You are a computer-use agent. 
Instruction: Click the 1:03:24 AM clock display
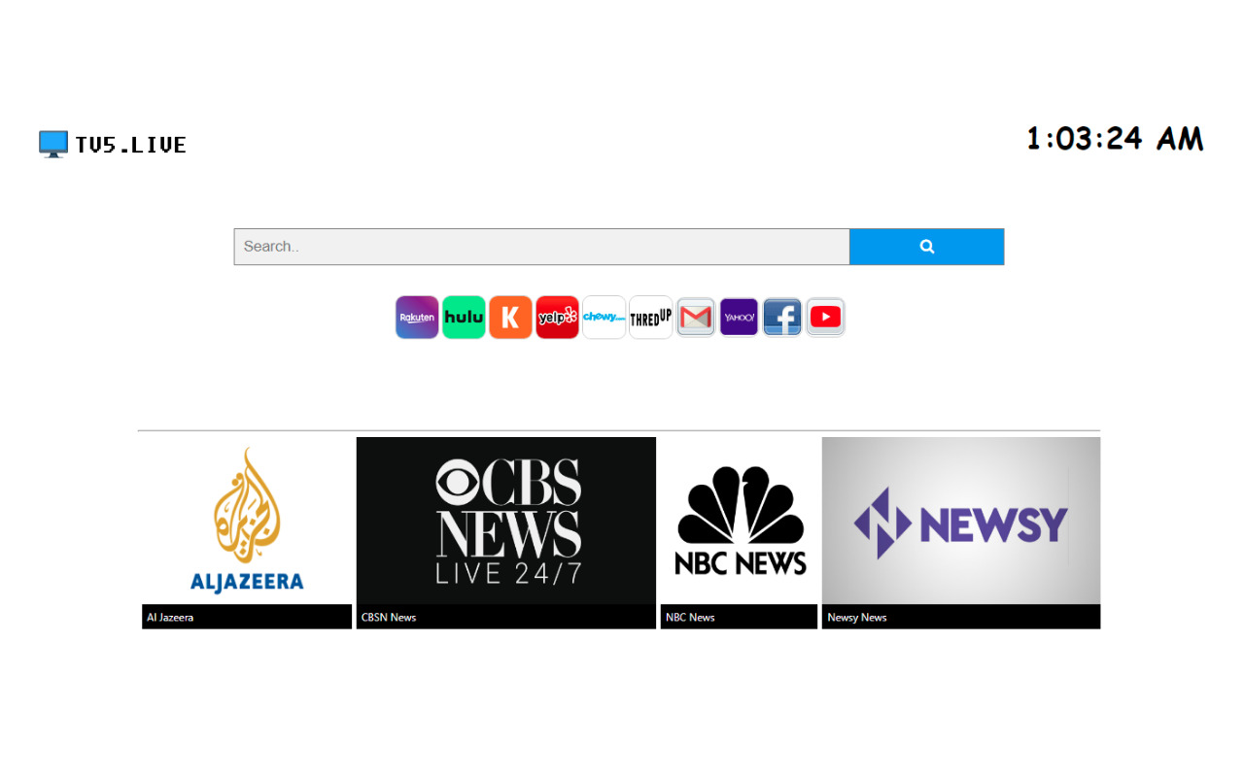1115,139
